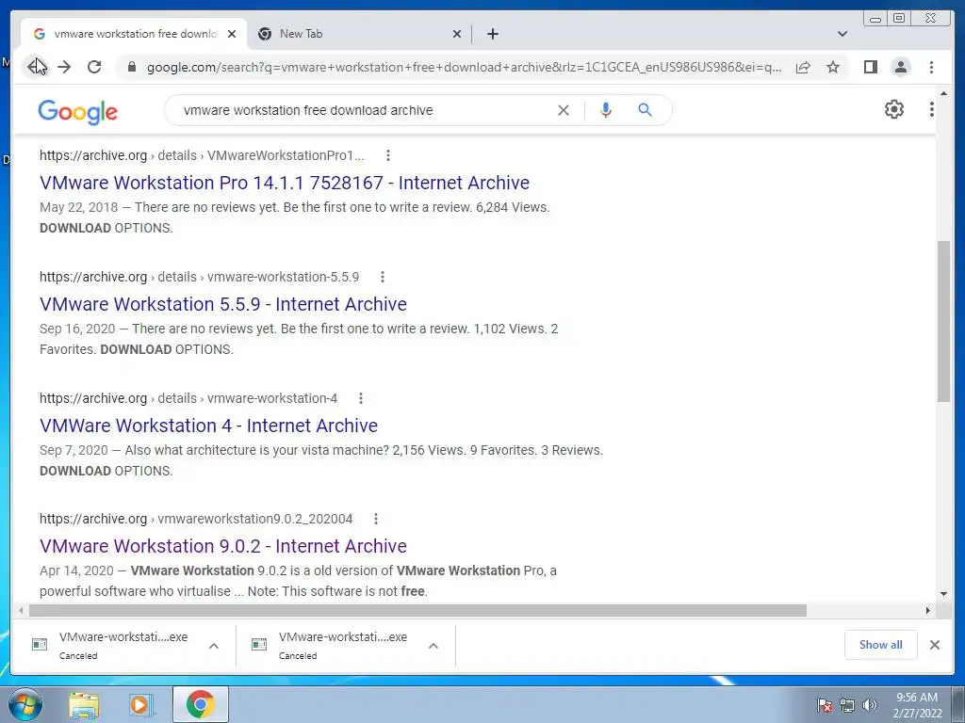Open the Chrome profile avatar
The height and width of the screenshot is (723, 965).
tap(900, 67)
